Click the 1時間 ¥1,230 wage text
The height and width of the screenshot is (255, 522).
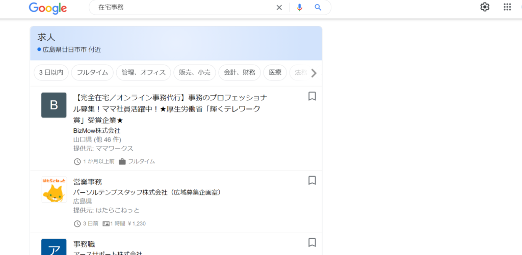click(128, 223)
